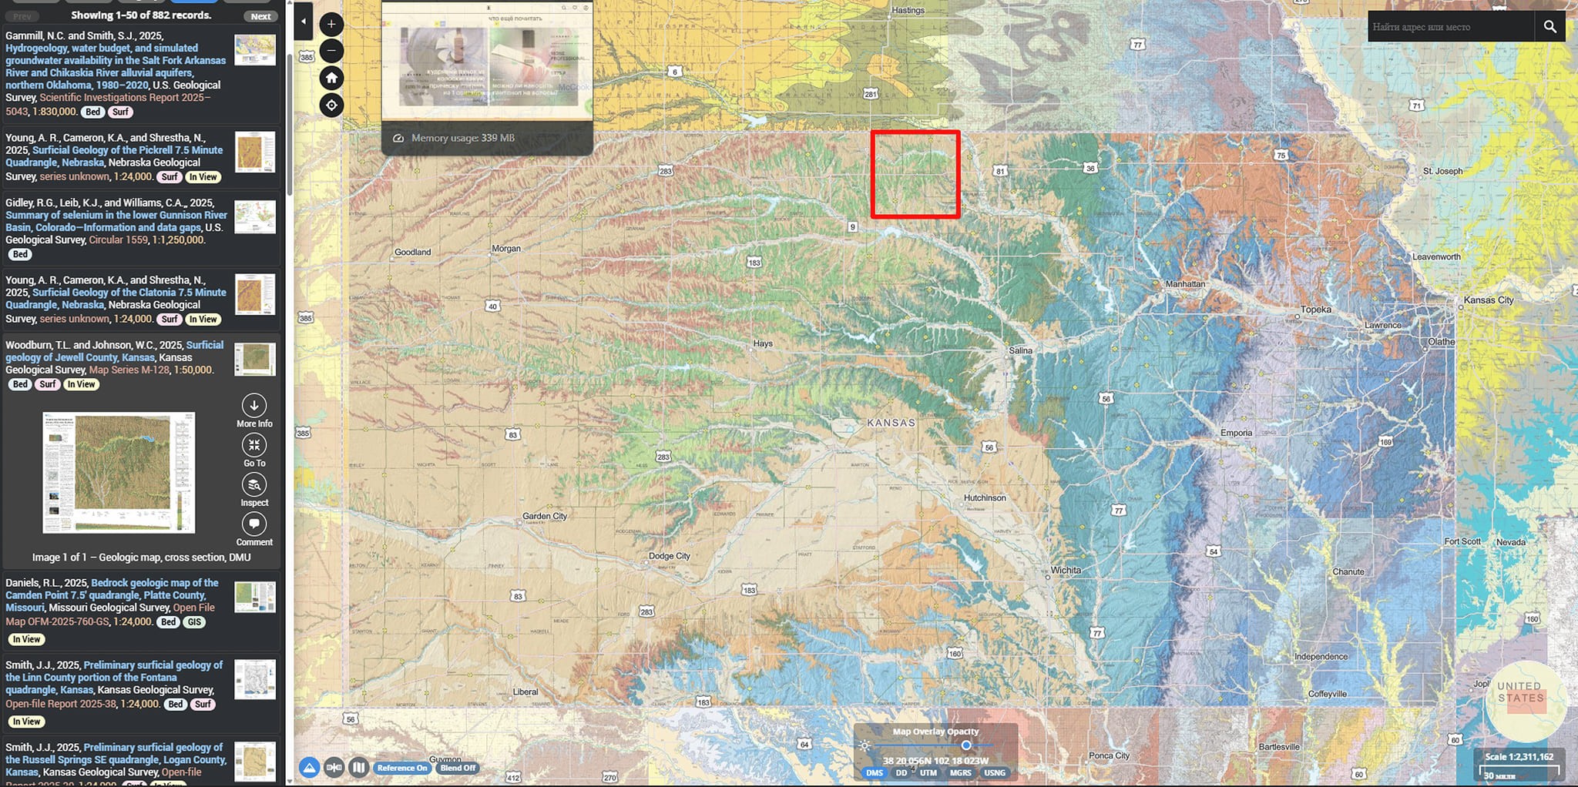
Task: Open Bedrock geologic map of Camden Point link
Action: [x=112, y=595]
